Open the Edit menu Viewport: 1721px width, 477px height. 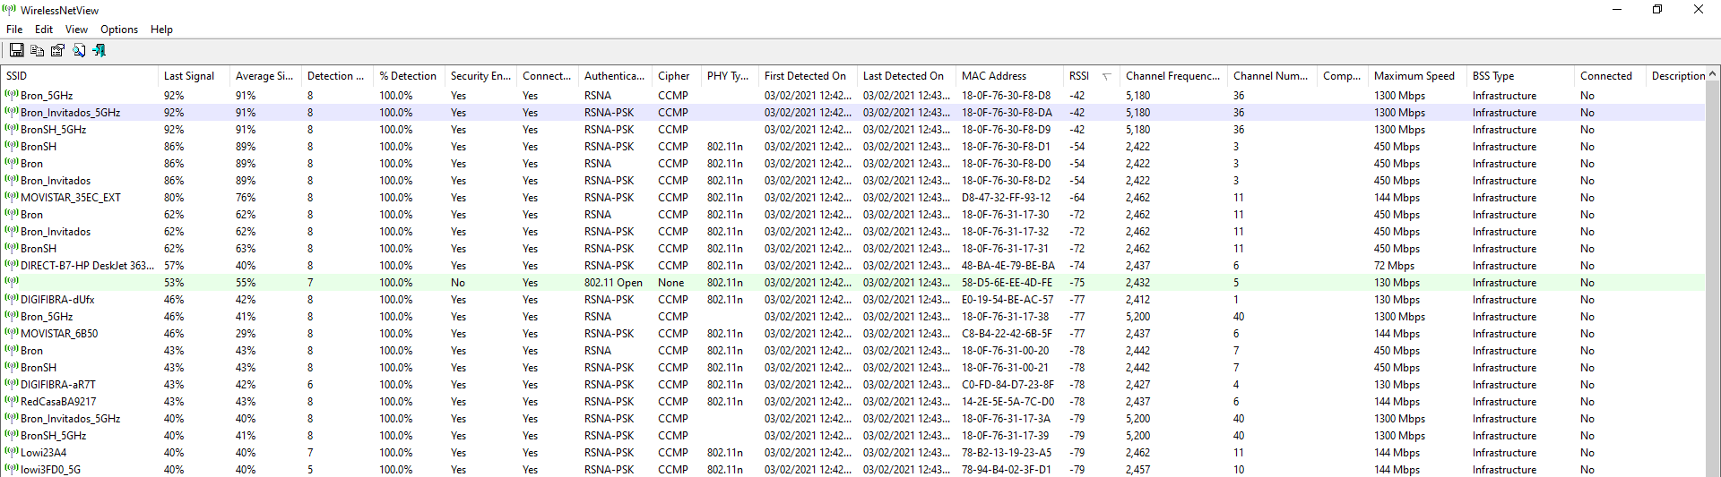[44, 30]
